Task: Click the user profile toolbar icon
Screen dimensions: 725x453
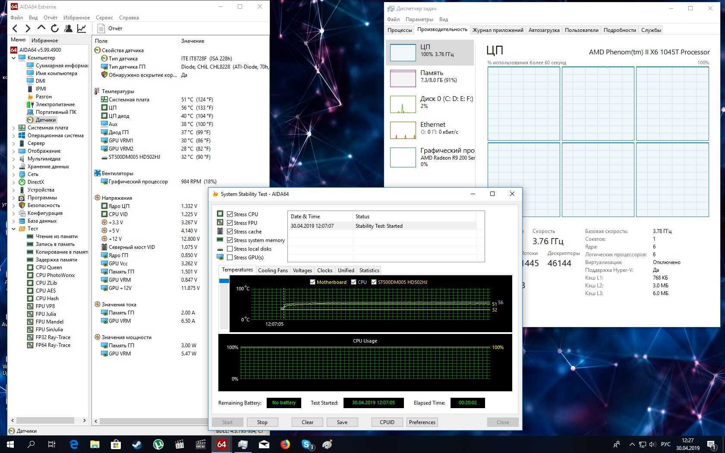Action: [68, 28]
